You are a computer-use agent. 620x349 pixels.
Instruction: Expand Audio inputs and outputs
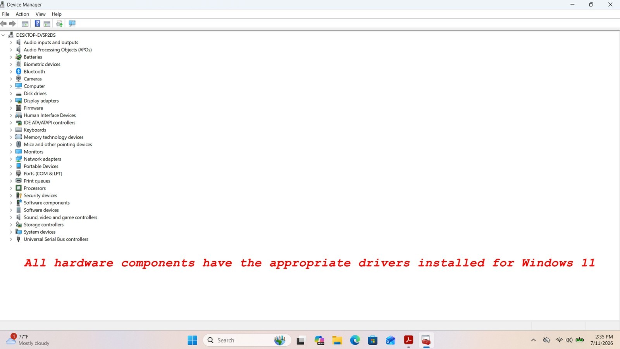tap(11, 43)
